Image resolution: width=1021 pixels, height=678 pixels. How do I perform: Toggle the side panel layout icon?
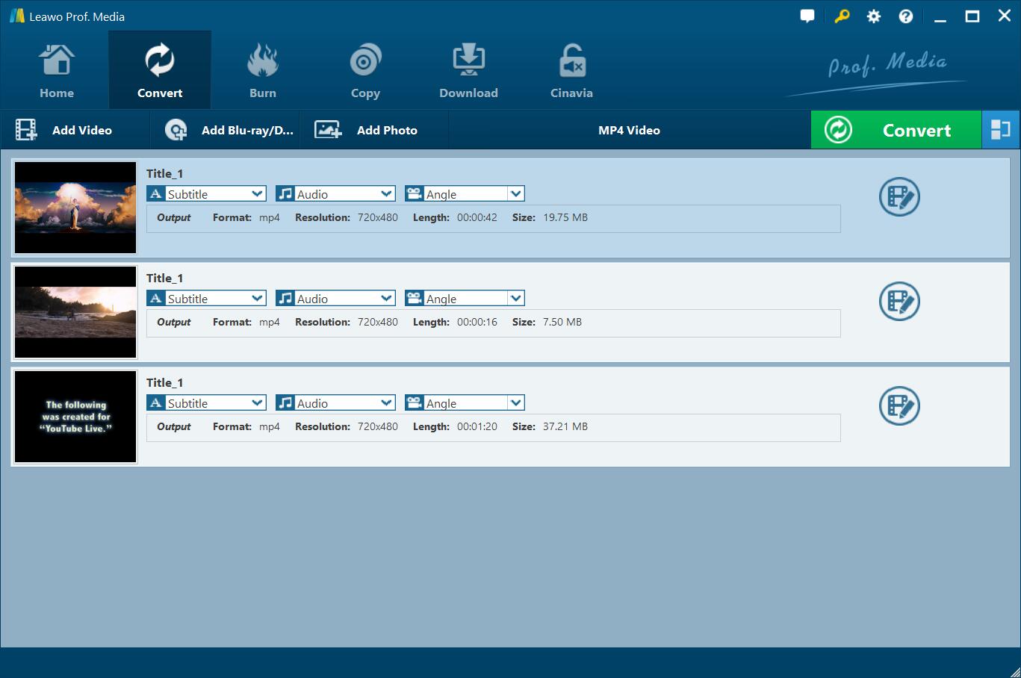point(1000,130)
